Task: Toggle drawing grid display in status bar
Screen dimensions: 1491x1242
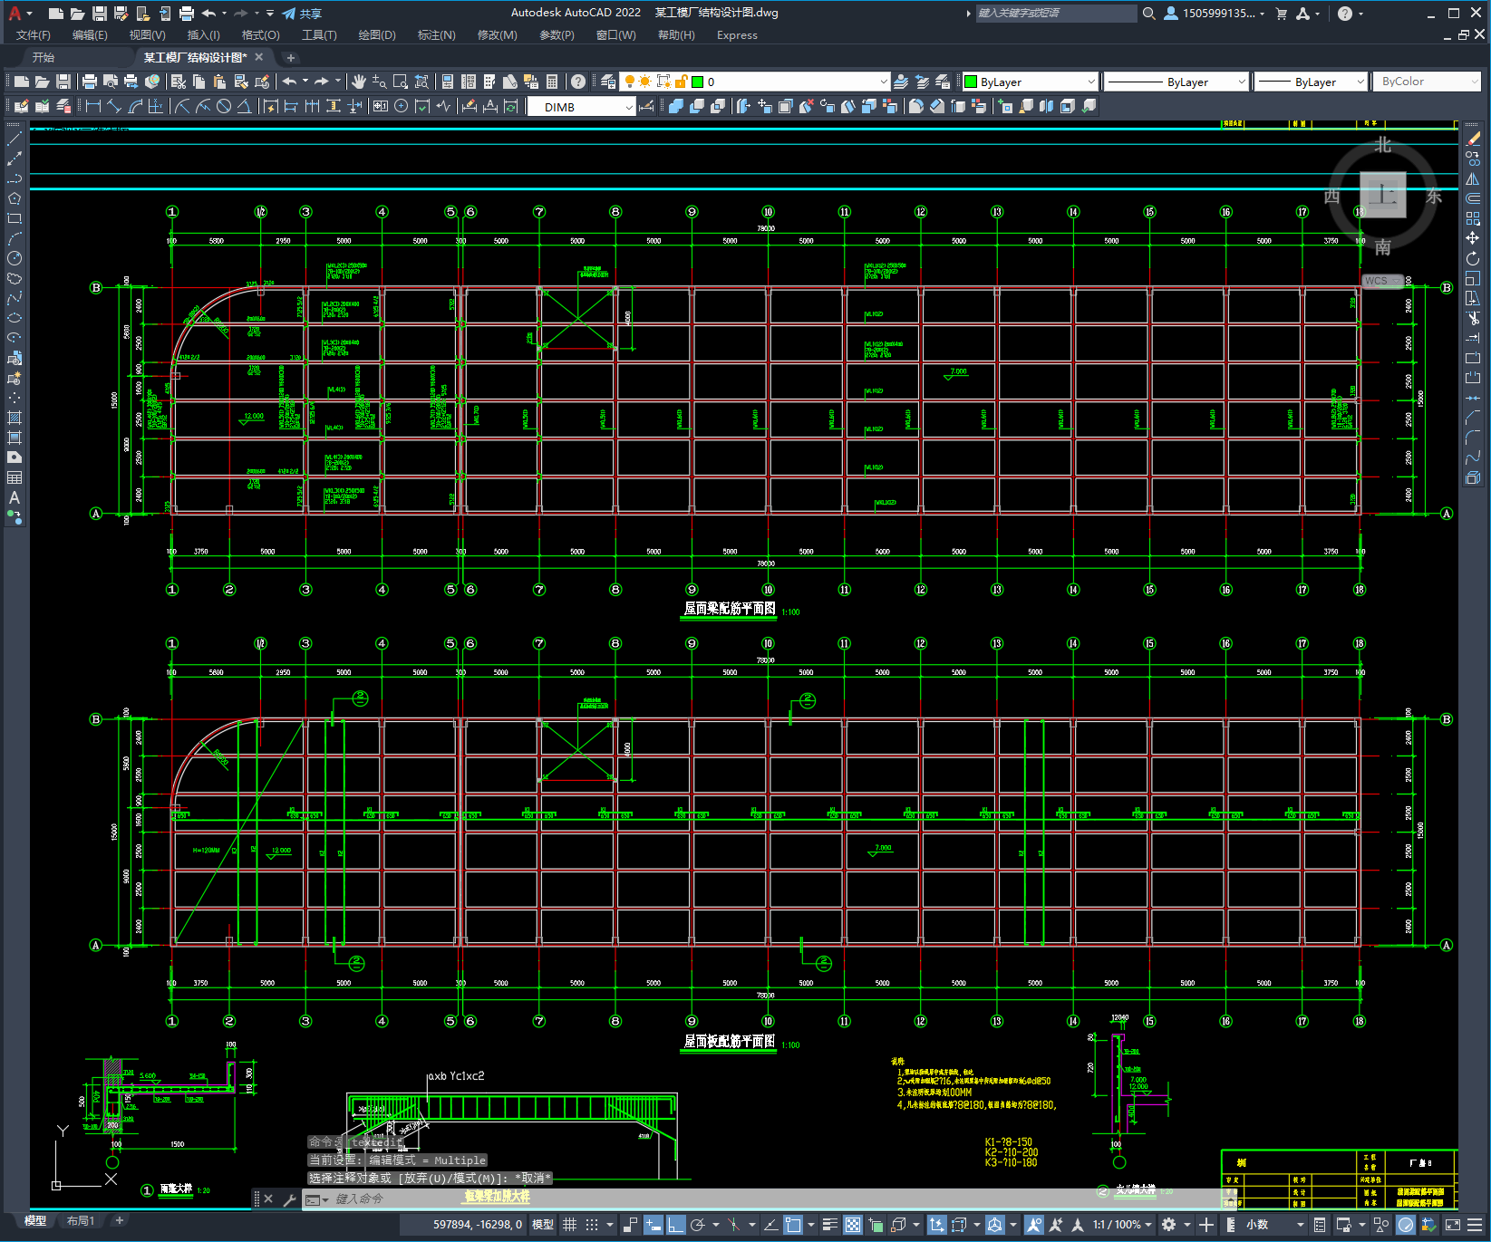Action: click(x=569, y=1225)
